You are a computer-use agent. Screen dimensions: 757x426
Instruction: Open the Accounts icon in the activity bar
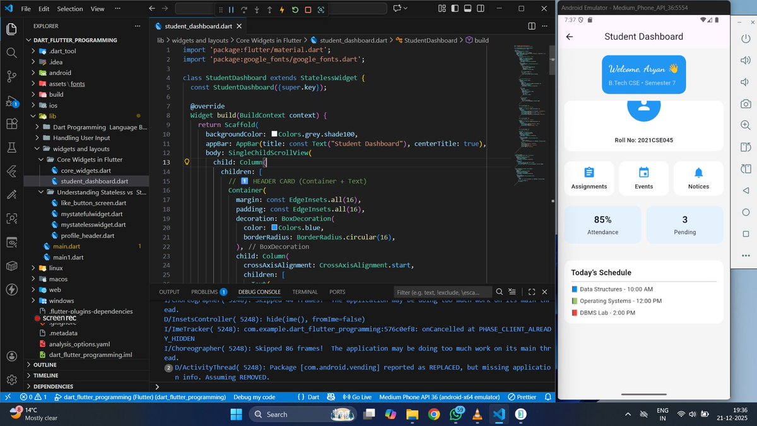[11, 355]
